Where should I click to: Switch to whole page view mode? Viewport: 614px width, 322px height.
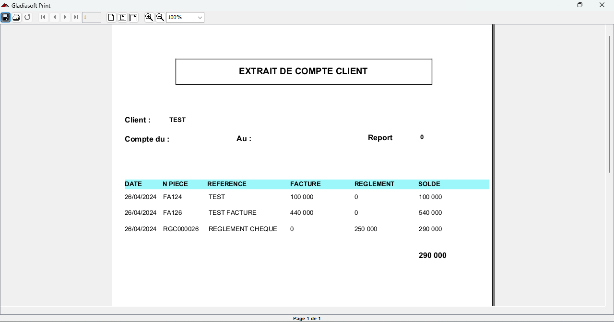click(111, 17)
